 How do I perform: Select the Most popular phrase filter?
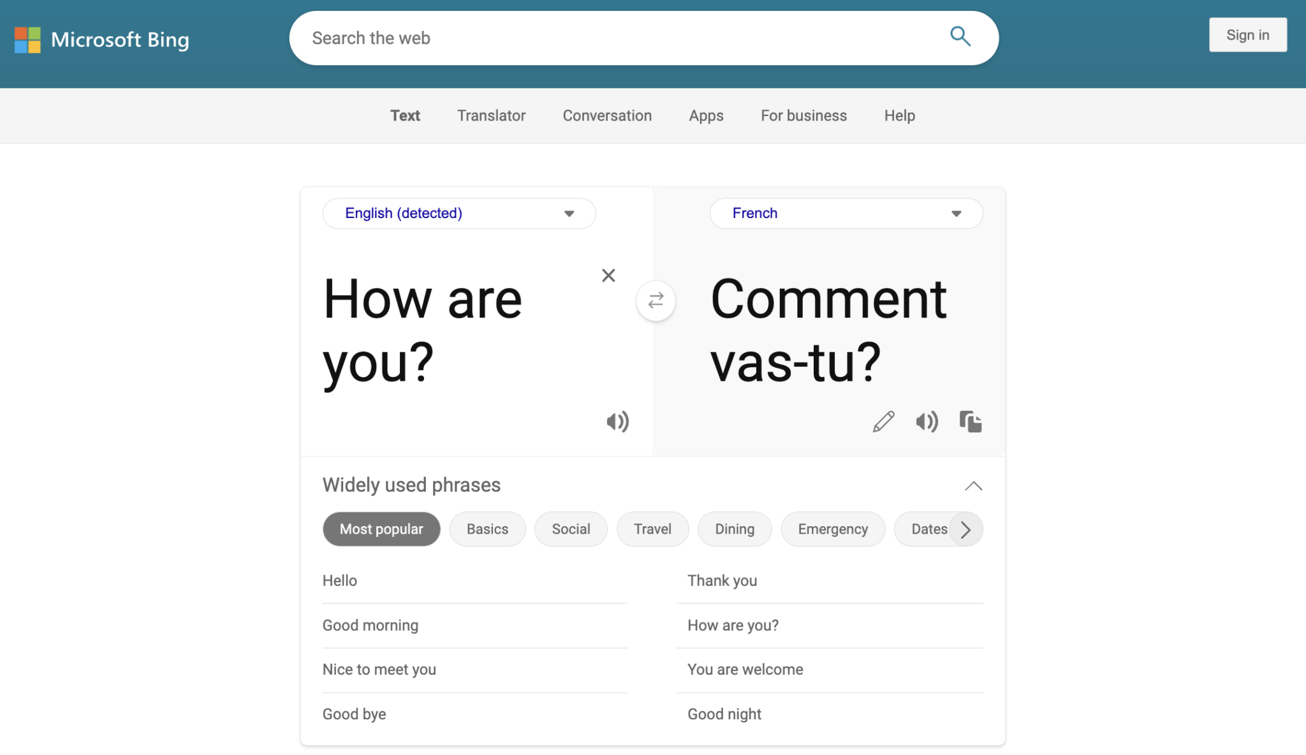(x=381, y=529)
